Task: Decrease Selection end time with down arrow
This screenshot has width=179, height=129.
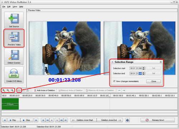Action: 144,74
